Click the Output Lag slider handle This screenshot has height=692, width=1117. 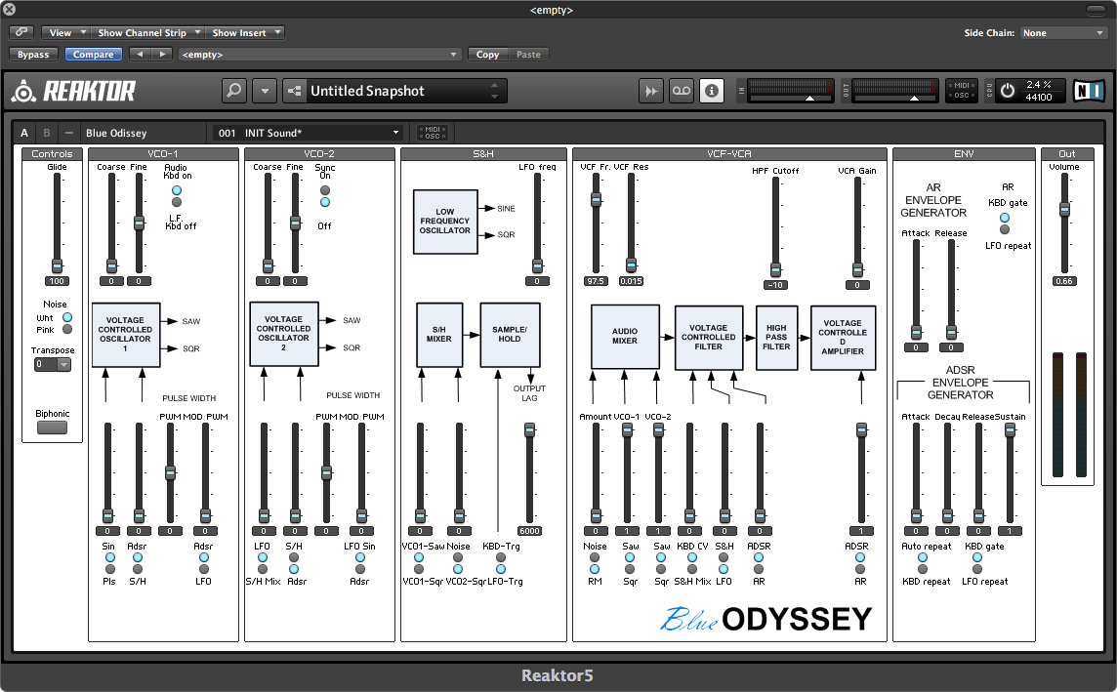pyautogui.click(x=529, y=430)
